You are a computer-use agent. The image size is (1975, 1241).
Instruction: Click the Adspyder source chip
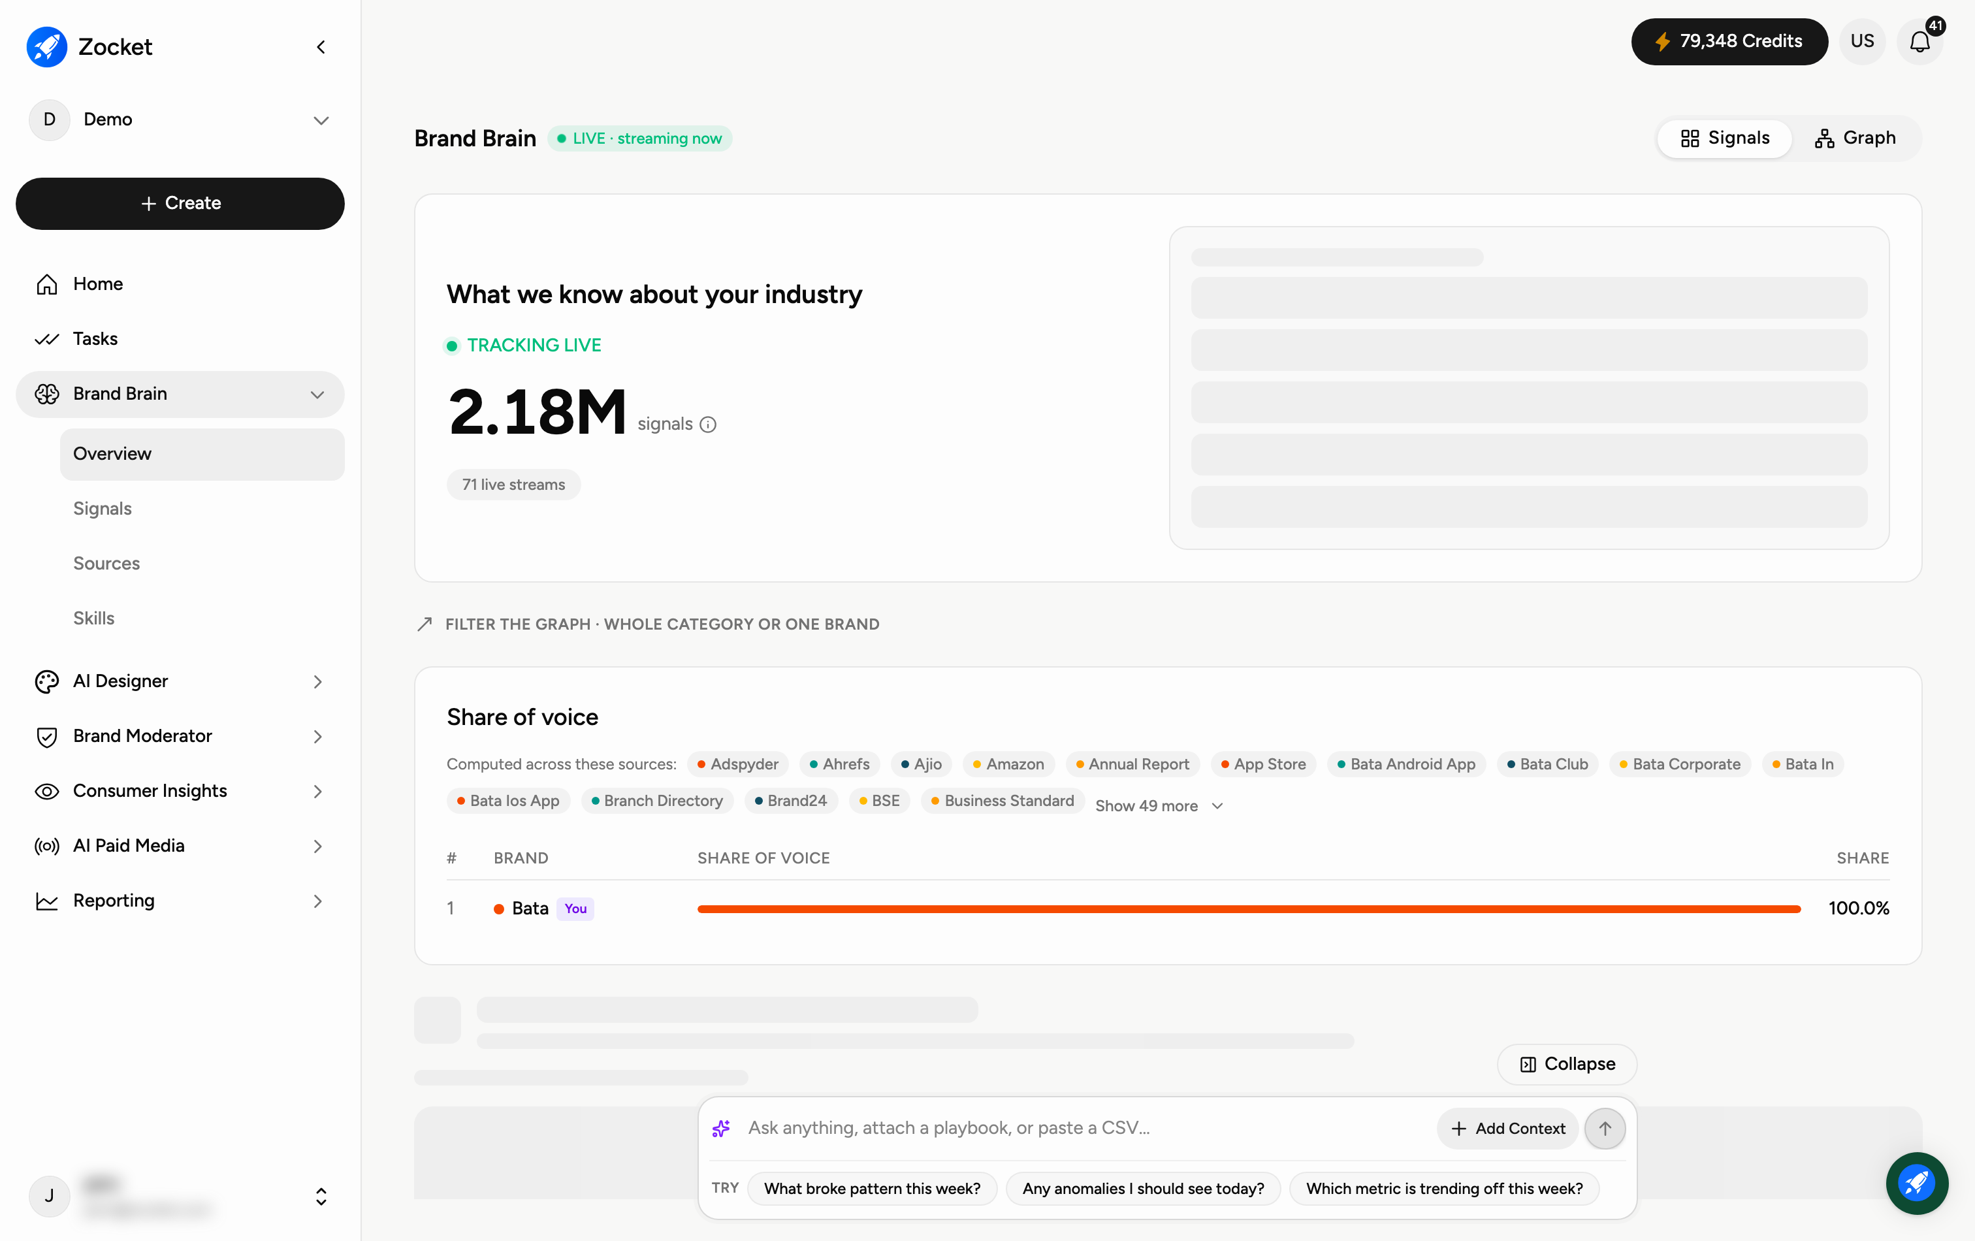click(737, 764)
